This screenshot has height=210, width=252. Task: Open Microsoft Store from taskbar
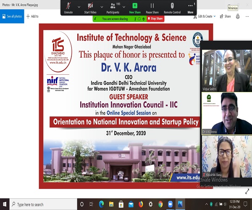[121, 205]
